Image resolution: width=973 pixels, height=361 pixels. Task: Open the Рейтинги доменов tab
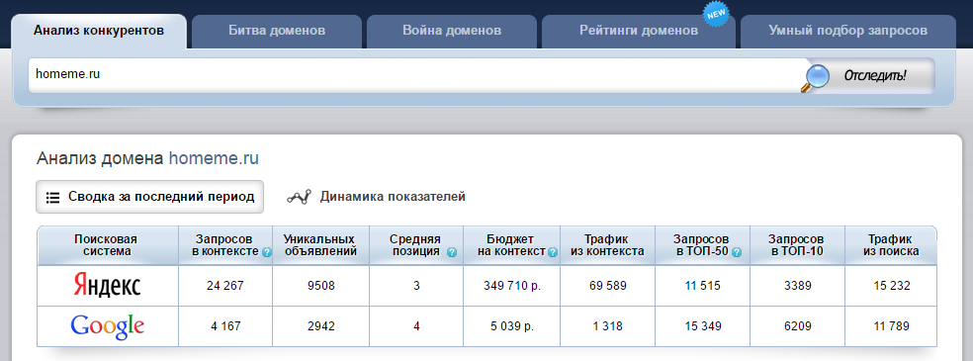639,31
